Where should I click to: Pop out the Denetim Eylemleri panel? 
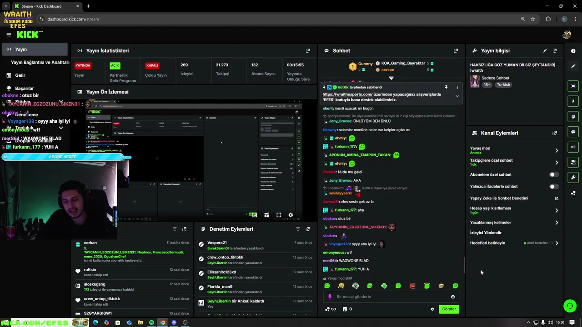(308, 229)
